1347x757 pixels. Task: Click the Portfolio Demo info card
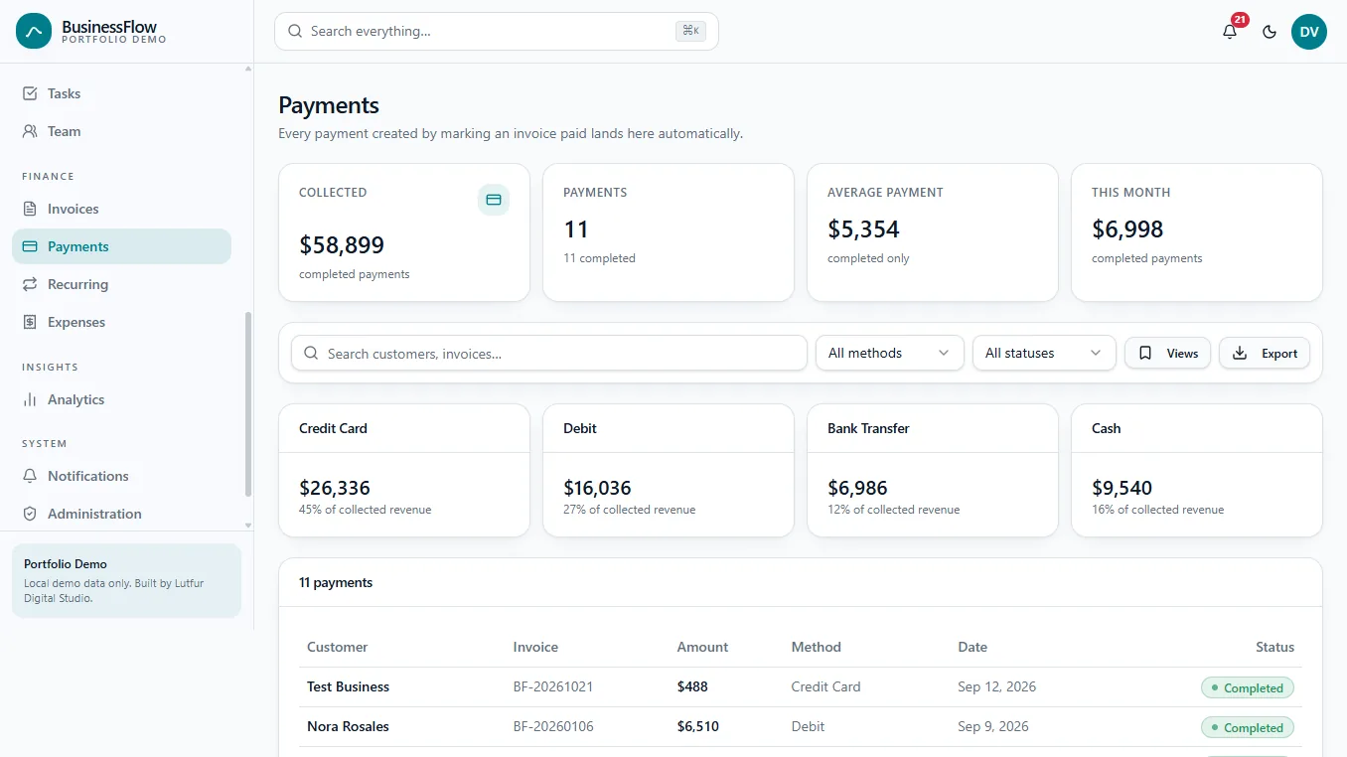[126, 580]
